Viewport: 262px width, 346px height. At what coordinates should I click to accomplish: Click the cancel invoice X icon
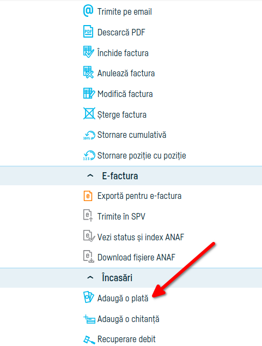click(89, 72)
